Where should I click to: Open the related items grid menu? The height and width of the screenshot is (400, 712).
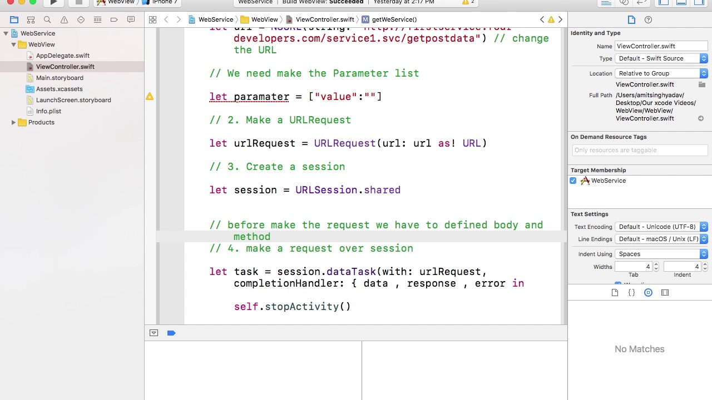[152, 19]
